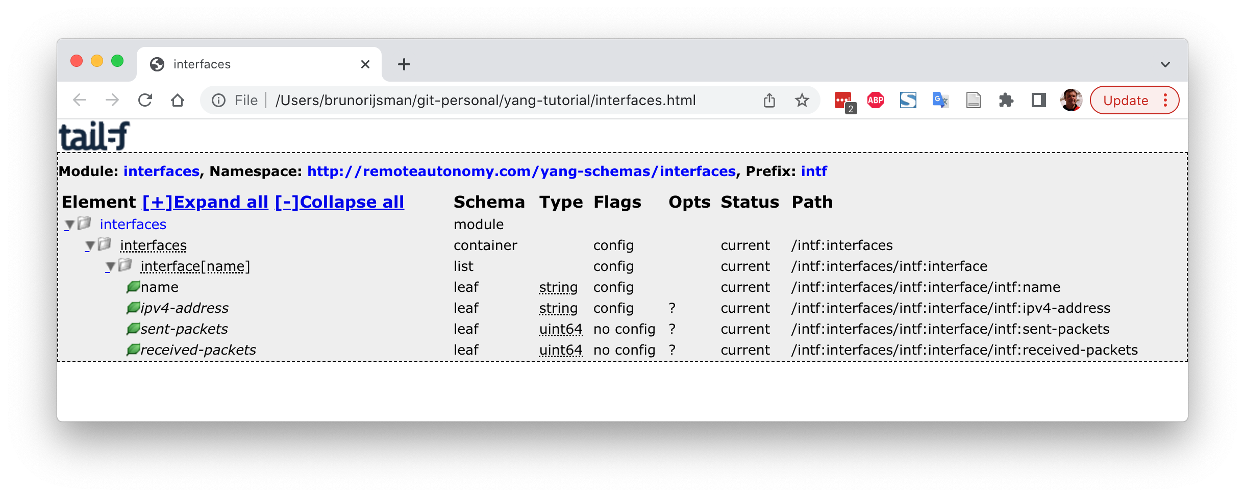
Task: Click the Expand all link
Action: click(x=205, y=202)
